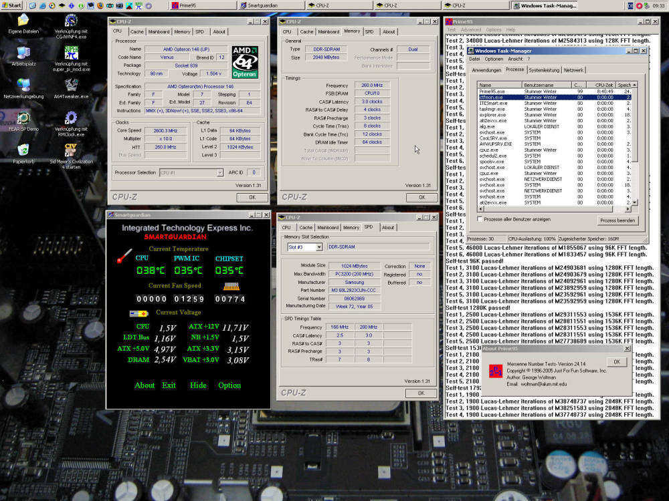Click the FEAR SP Demo desktop icon
The height and width of the screenshot is (501, 669).
[23, 118]
